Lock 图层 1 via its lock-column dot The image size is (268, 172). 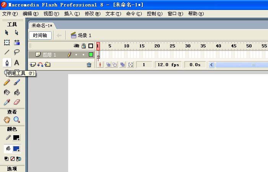click(x=83, y=55)
